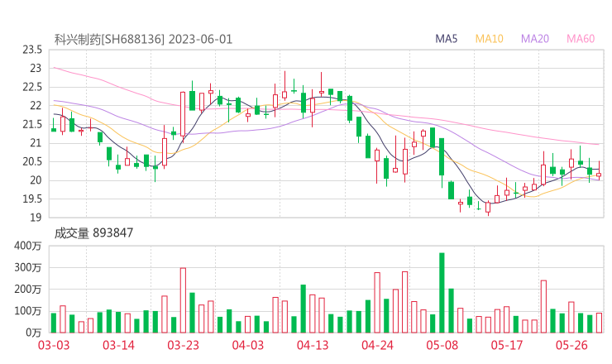Click the 400万 volume axis label
612x364 pixels.
tap(28, 246)
